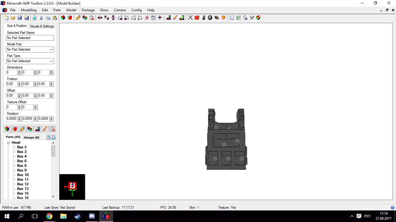Click the cannon icon in toolbar
The width and height of the screenshot is (396, 222).
[217, 18]
